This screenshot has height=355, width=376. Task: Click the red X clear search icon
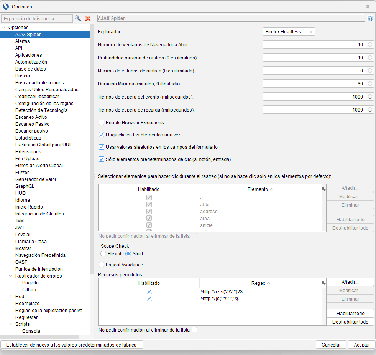click(x=88, y=18)
